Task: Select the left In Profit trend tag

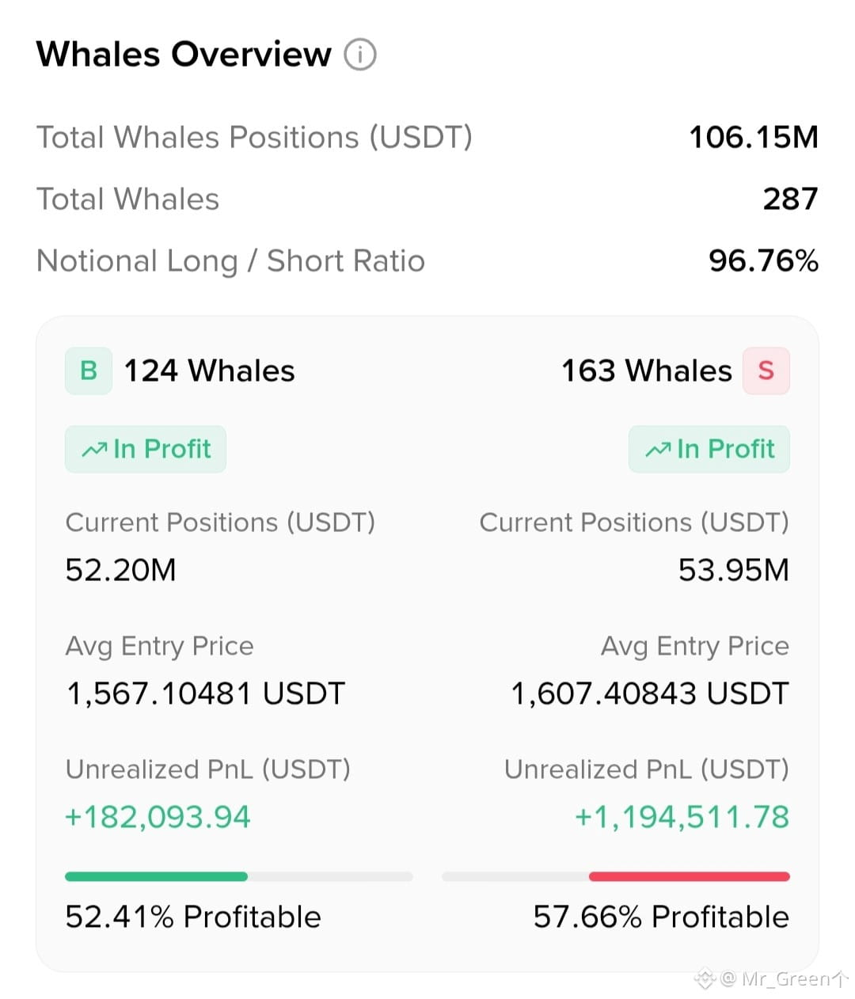Action: pyautogui.click(x=146, y=449)
